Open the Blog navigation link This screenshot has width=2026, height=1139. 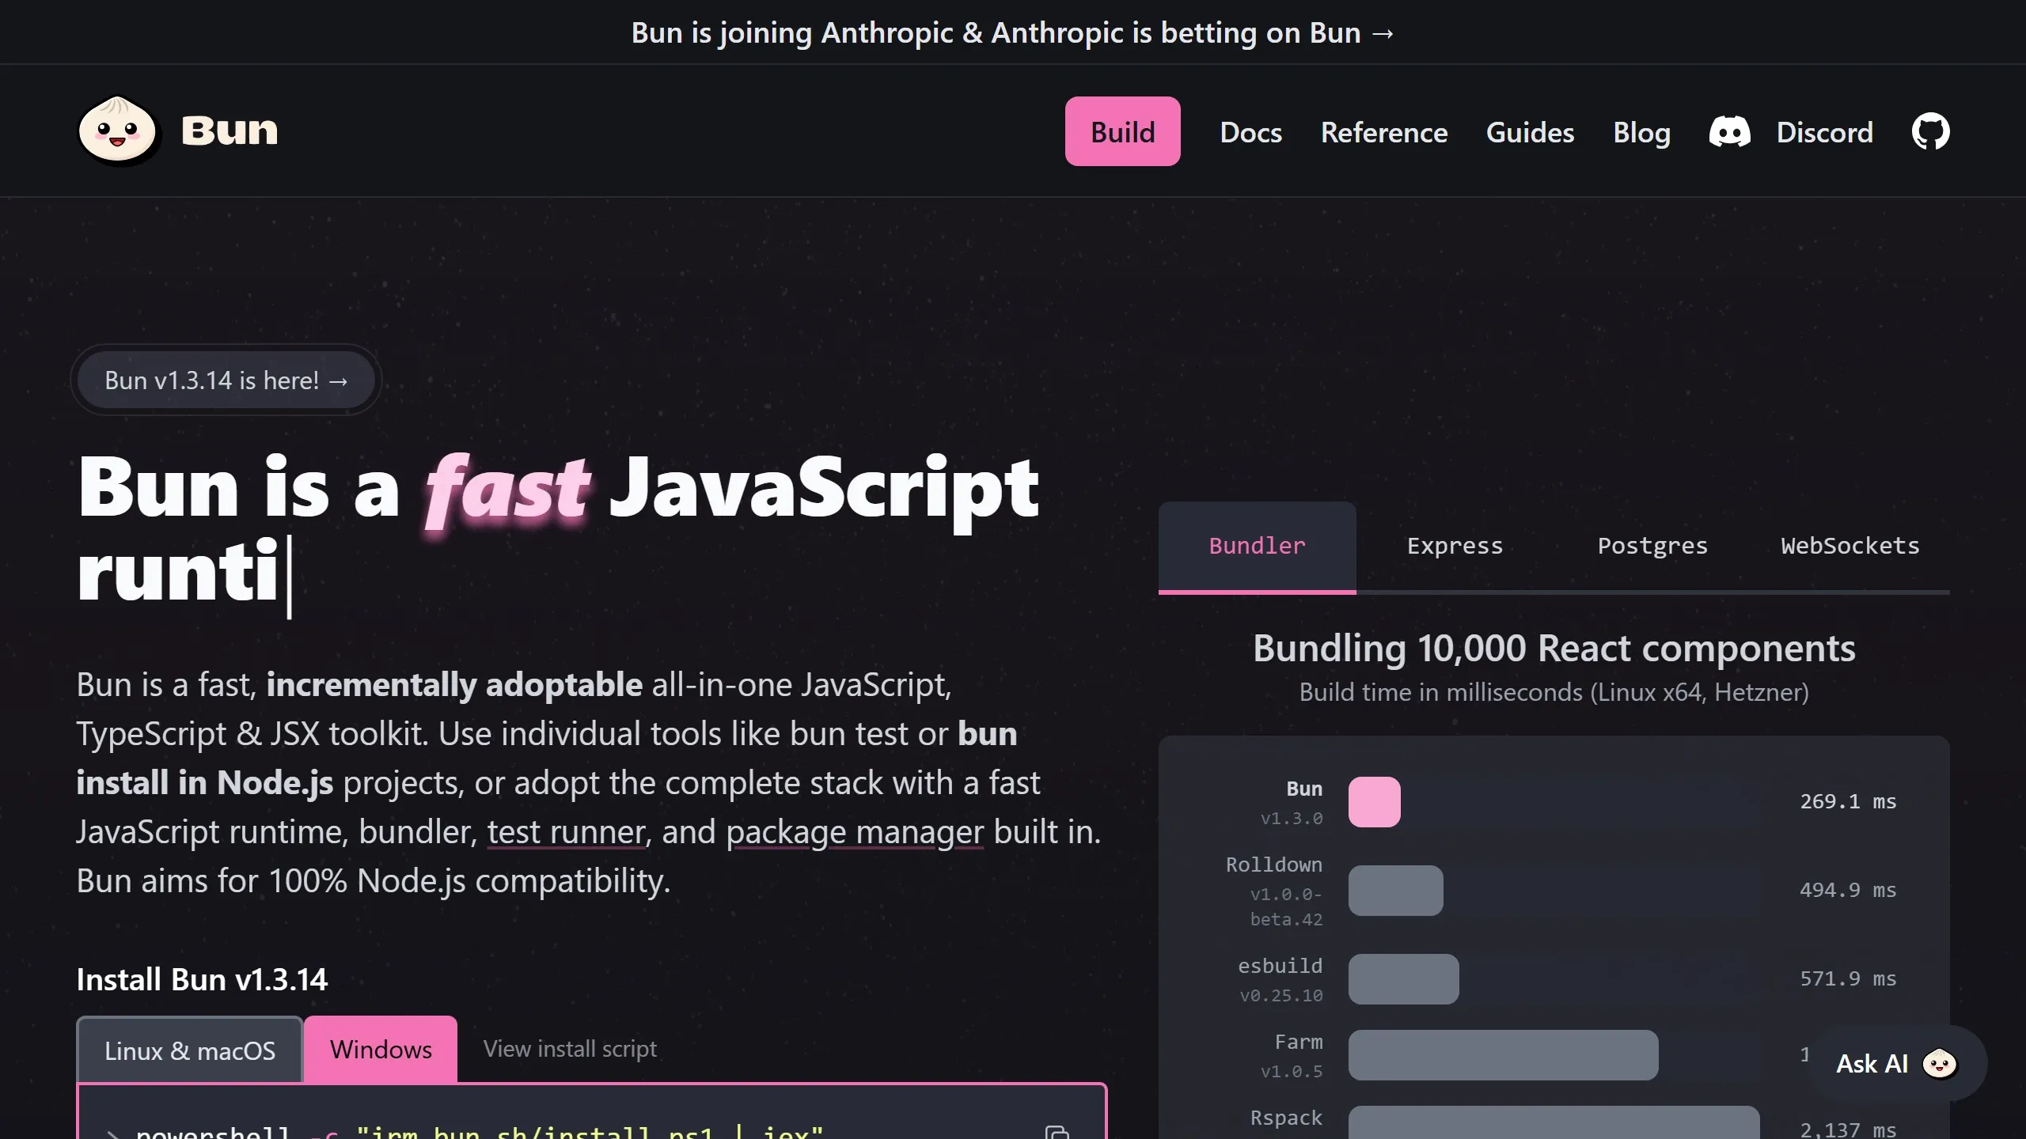point(1641,132)
